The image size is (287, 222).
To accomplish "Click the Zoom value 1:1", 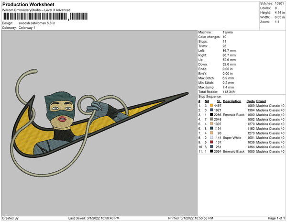I will tap(277, 22).
